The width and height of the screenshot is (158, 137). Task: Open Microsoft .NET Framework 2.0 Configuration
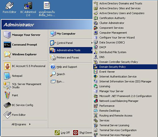[125, 96]
